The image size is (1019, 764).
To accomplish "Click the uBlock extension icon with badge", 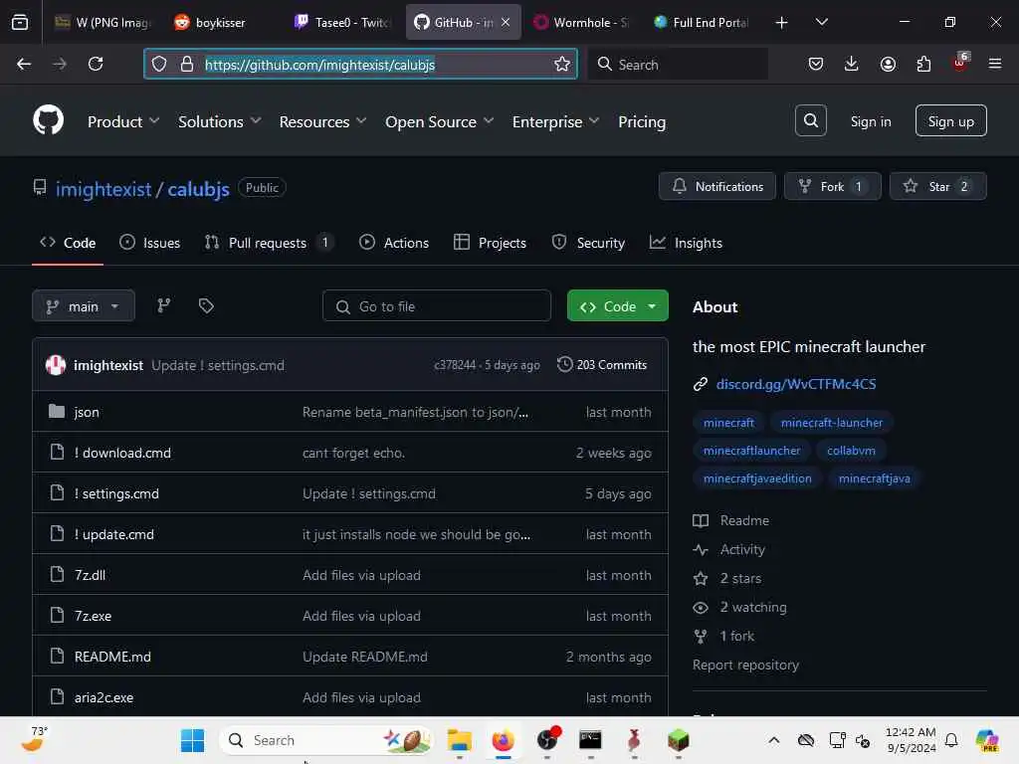I will (x=960, y=63).
